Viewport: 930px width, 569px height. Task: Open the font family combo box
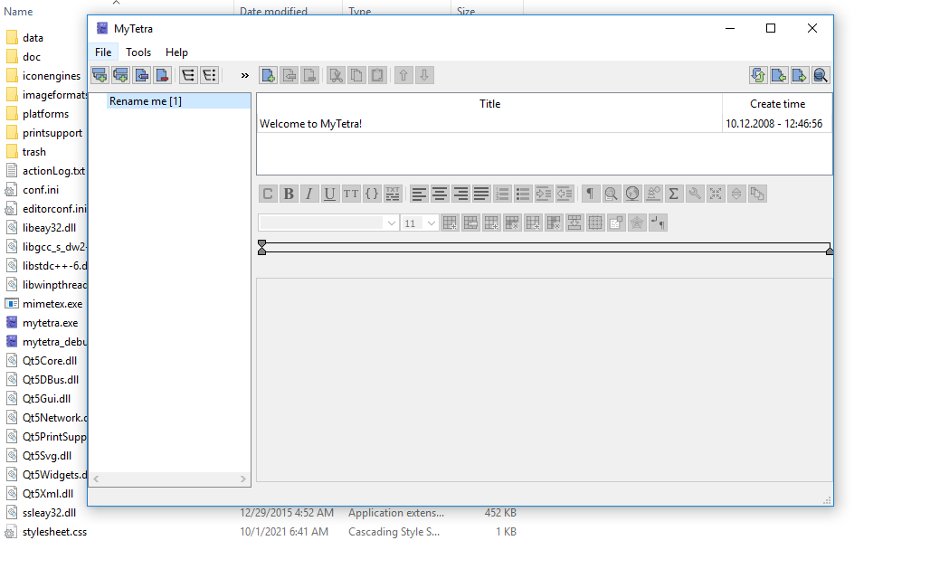point(328,223)
